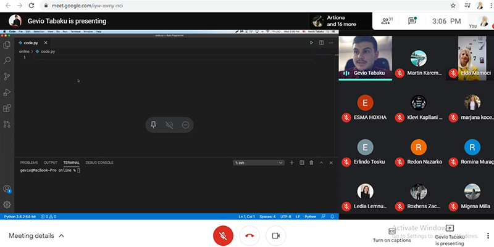Open more options menu in Meet

pos(488,235)
